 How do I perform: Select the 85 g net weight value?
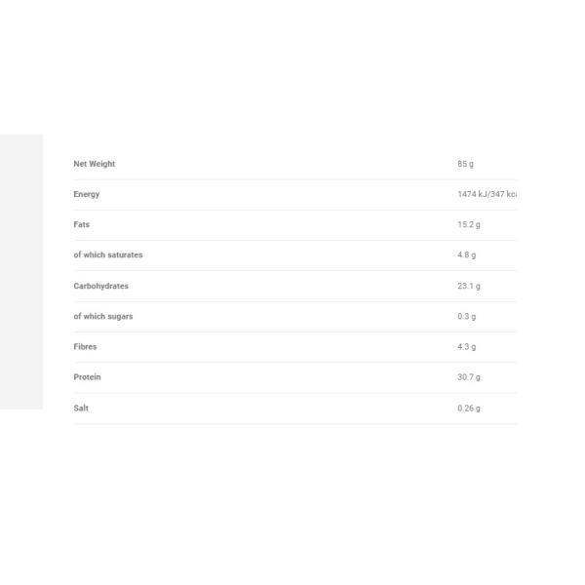pos(465,164)
